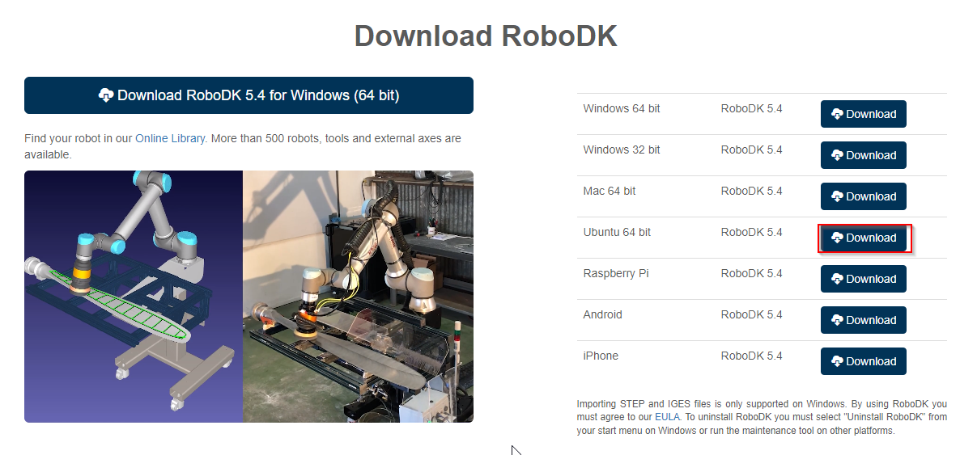Download RoboDK for Raspberry Pi
Viewport: 960px width, 455px height.
click(x=863, y=279)
